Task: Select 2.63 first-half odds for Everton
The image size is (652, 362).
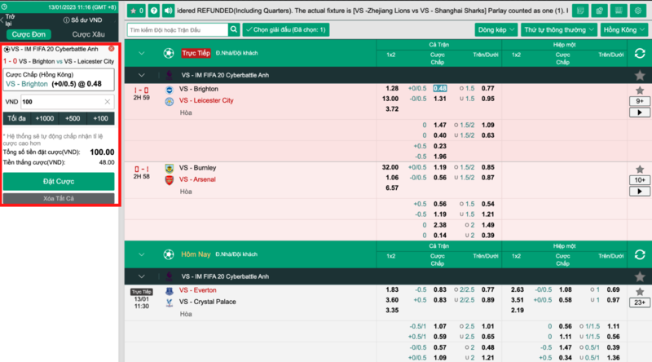Action: pos(518,289)
